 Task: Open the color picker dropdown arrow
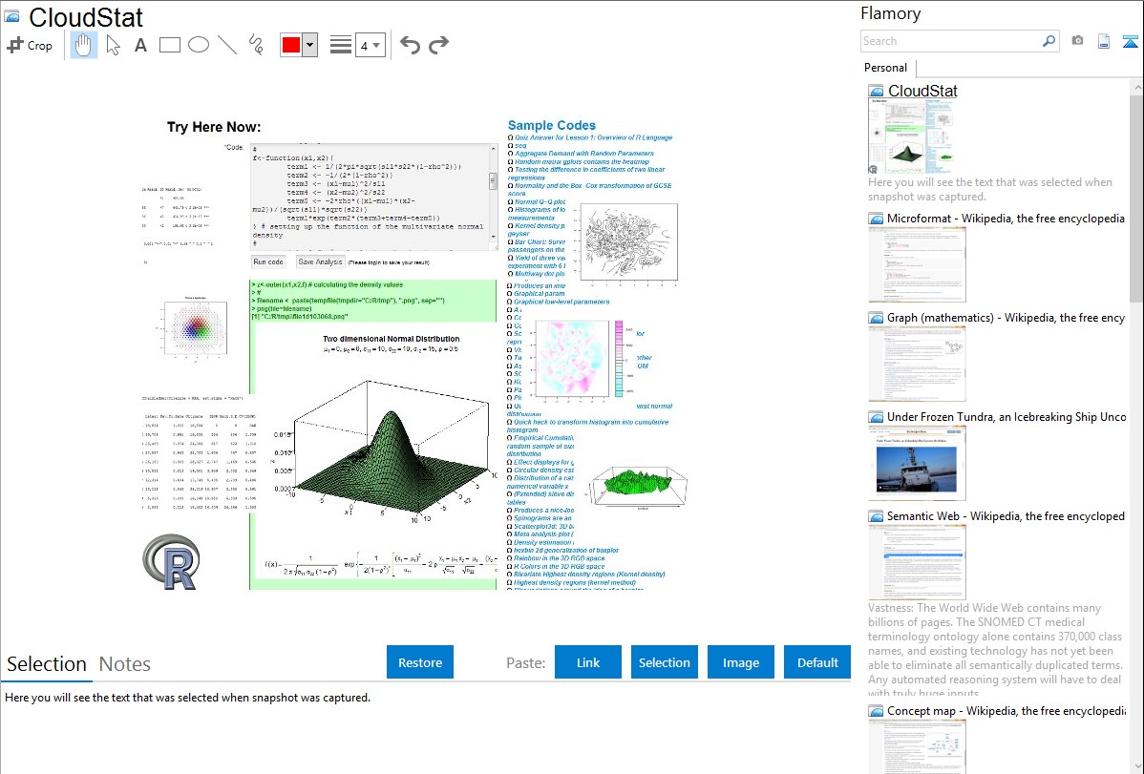click(x=310, y=45)
